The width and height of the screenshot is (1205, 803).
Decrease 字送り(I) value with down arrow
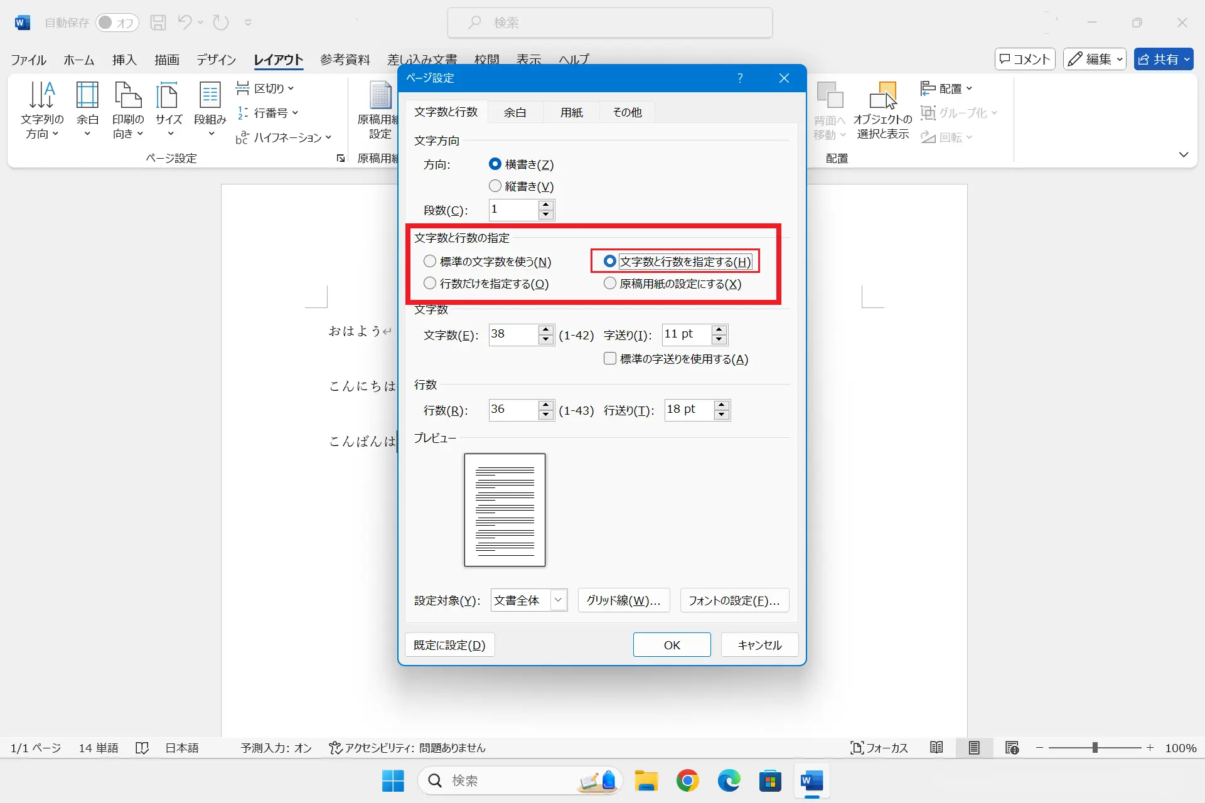(720, 339)
